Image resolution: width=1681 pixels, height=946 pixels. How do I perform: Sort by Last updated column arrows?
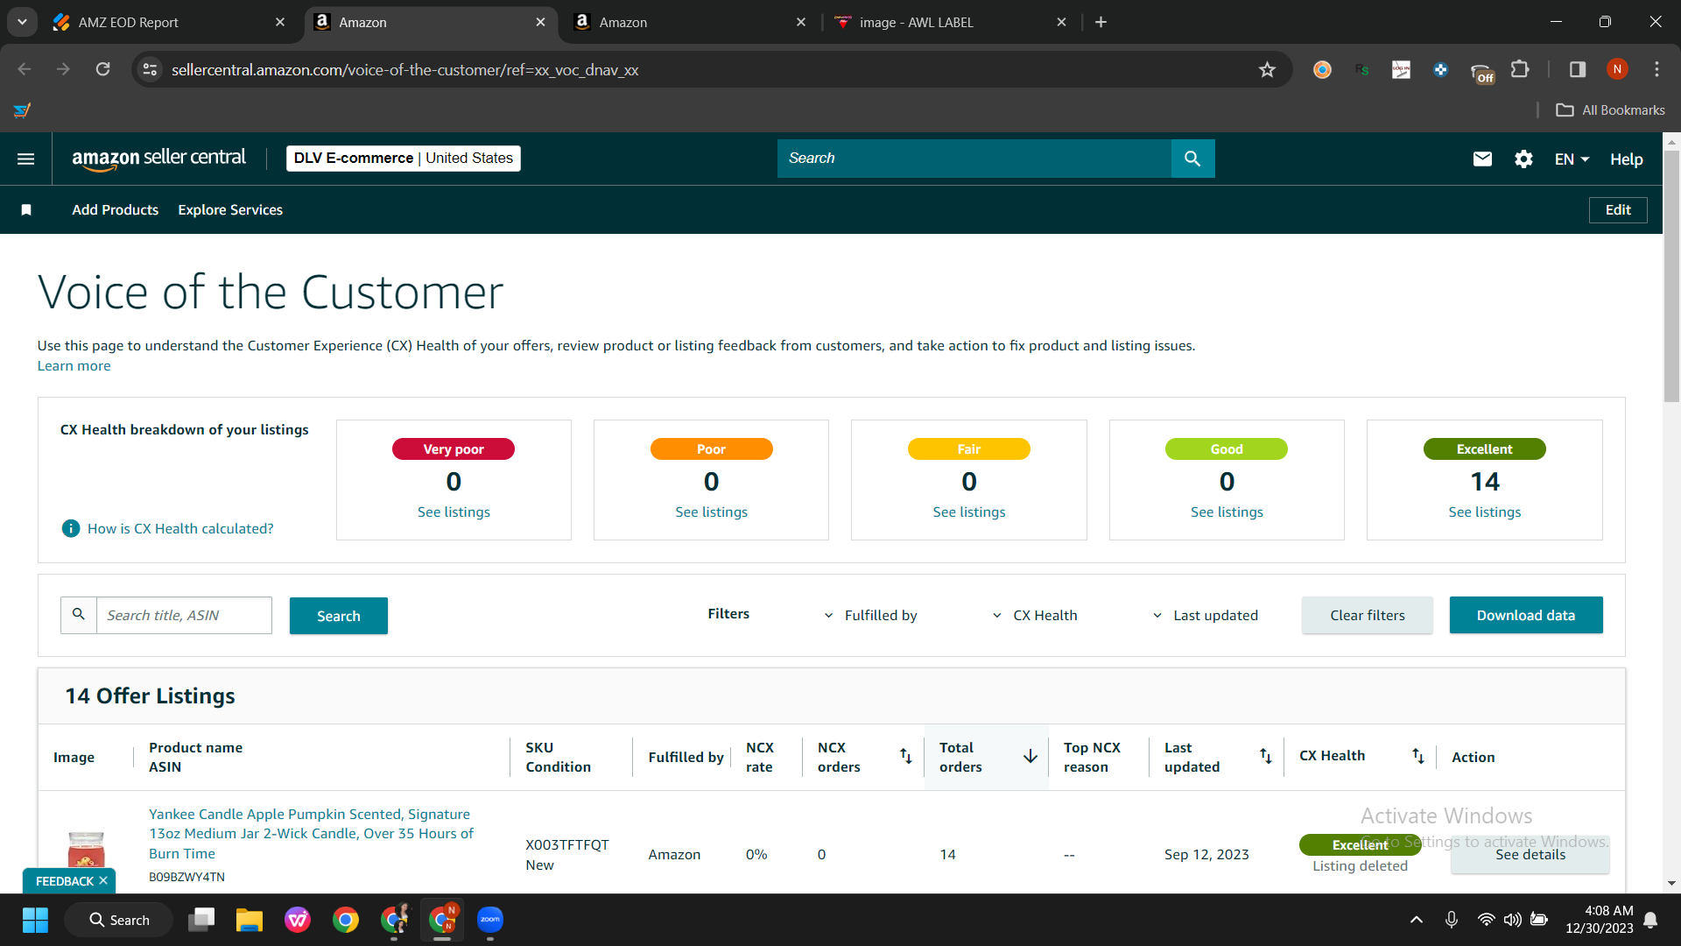(1266, 756)
